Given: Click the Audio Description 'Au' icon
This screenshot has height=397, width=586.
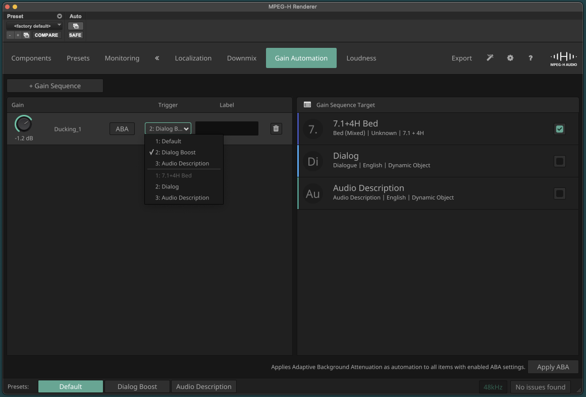Looking at the screenshot, I should [313, 193].
